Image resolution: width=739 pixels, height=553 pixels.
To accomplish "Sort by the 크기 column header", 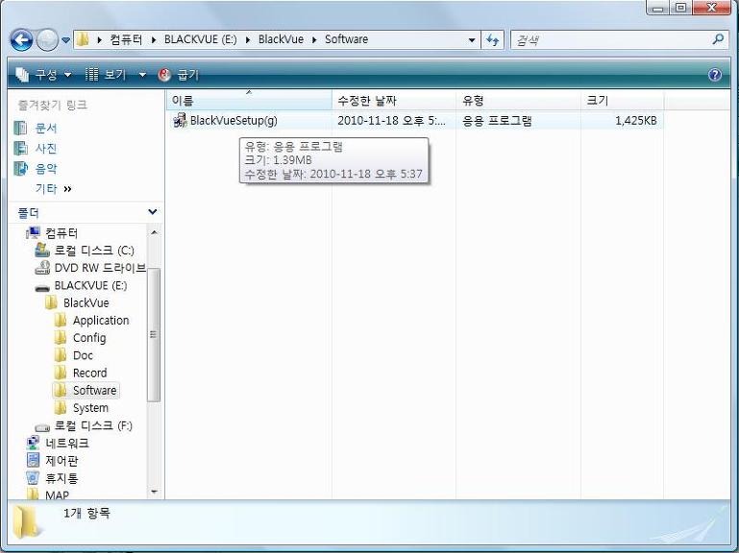I will [x=622, y=101].
